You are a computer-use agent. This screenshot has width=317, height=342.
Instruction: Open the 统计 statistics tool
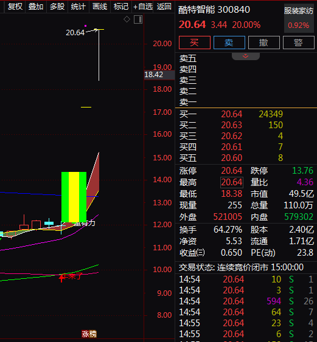pyautogui.click(x=78, y=7)
